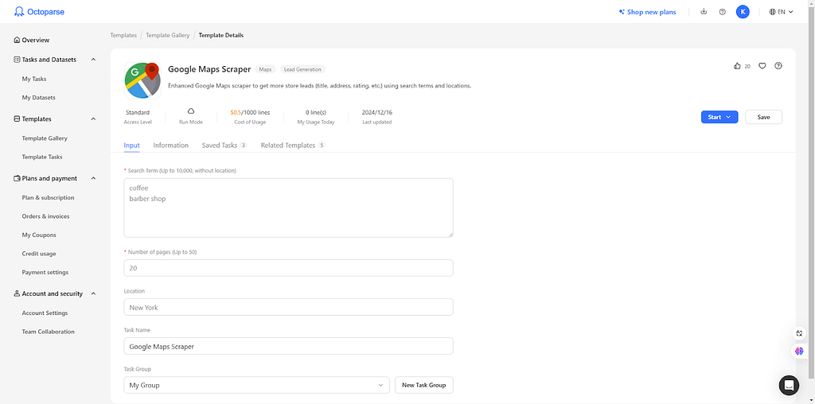Open My Datasets in sidebar
The height and width of the screenshot is (404, 815).
coord(38,98)
